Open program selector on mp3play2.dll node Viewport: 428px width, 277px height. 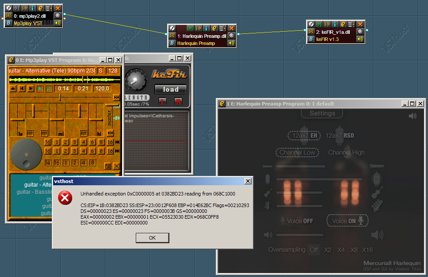pos(9,16)
